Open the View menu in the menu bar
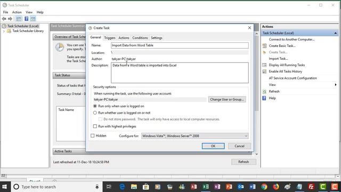 point(29,12)
